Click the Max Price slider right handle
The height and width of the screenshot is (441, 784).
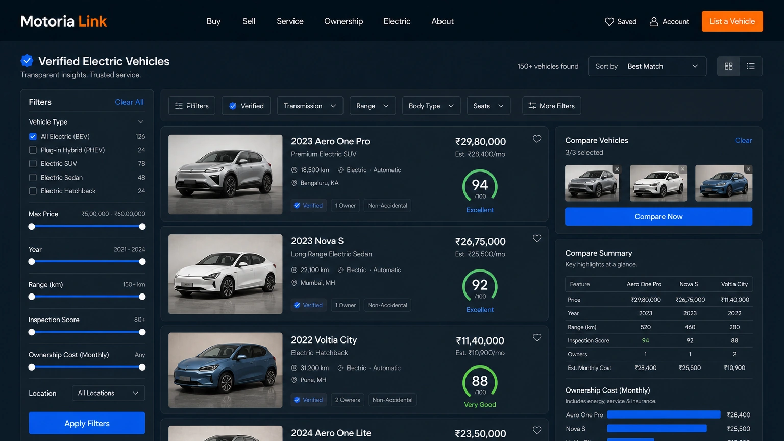[142, 227]
